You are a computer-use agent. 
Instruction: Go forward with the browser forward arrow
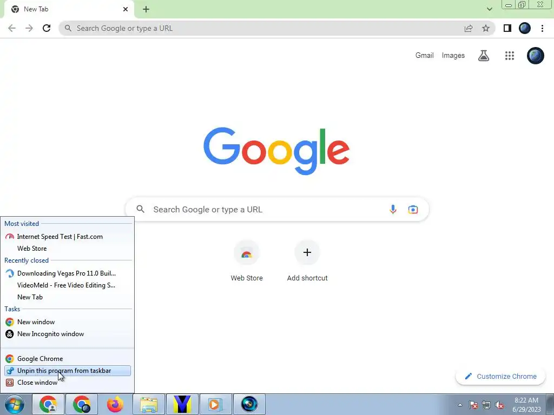pos(29,28)
